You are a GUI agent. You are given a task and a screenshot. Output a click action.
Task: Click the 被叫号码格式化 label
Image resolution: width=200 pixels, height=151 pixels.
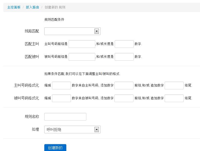[26, 98]
